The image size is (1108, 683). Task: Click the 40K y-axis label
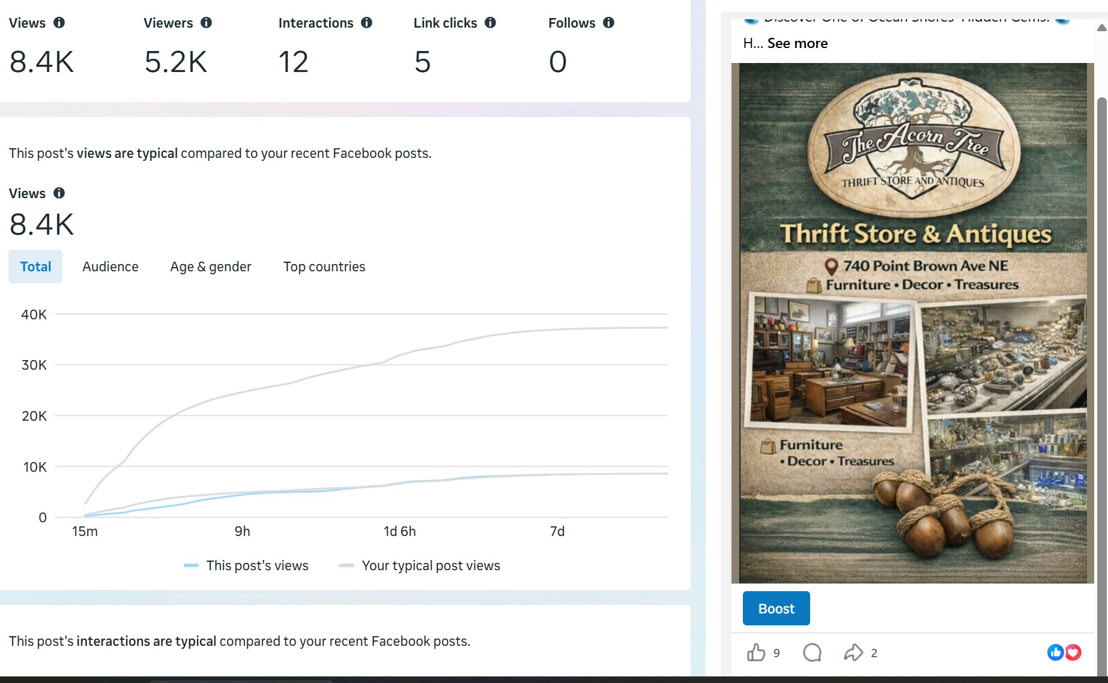pos(34,314)
